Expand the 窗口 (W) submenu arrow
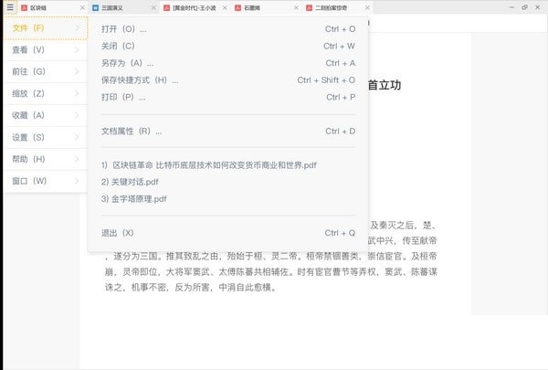The width and height of the screenshot is (548, 370). tap(78, 181)
